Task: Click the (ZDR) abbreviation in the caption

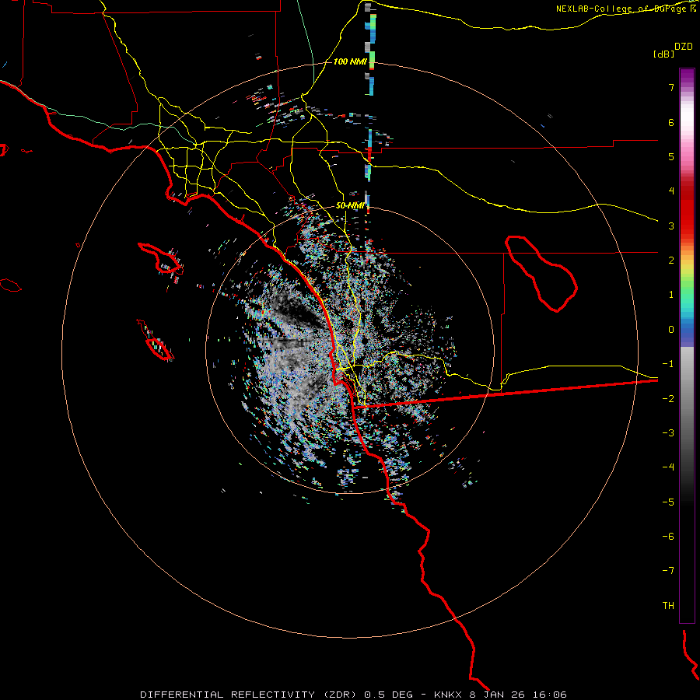Action: coord(341,695)
